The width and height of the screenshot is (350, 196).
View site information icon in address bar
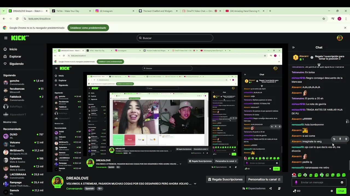25,19
